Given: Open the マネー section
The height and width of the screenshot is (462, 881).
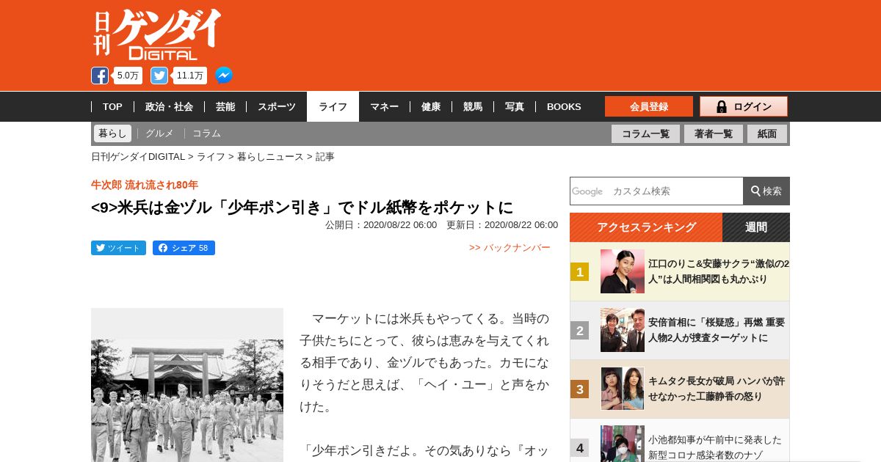Looking at the screenshot, I should (384, 107).
